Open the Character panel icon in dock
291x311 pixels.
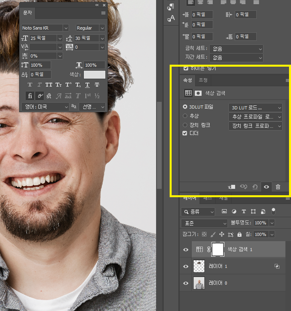pos(171,18)
